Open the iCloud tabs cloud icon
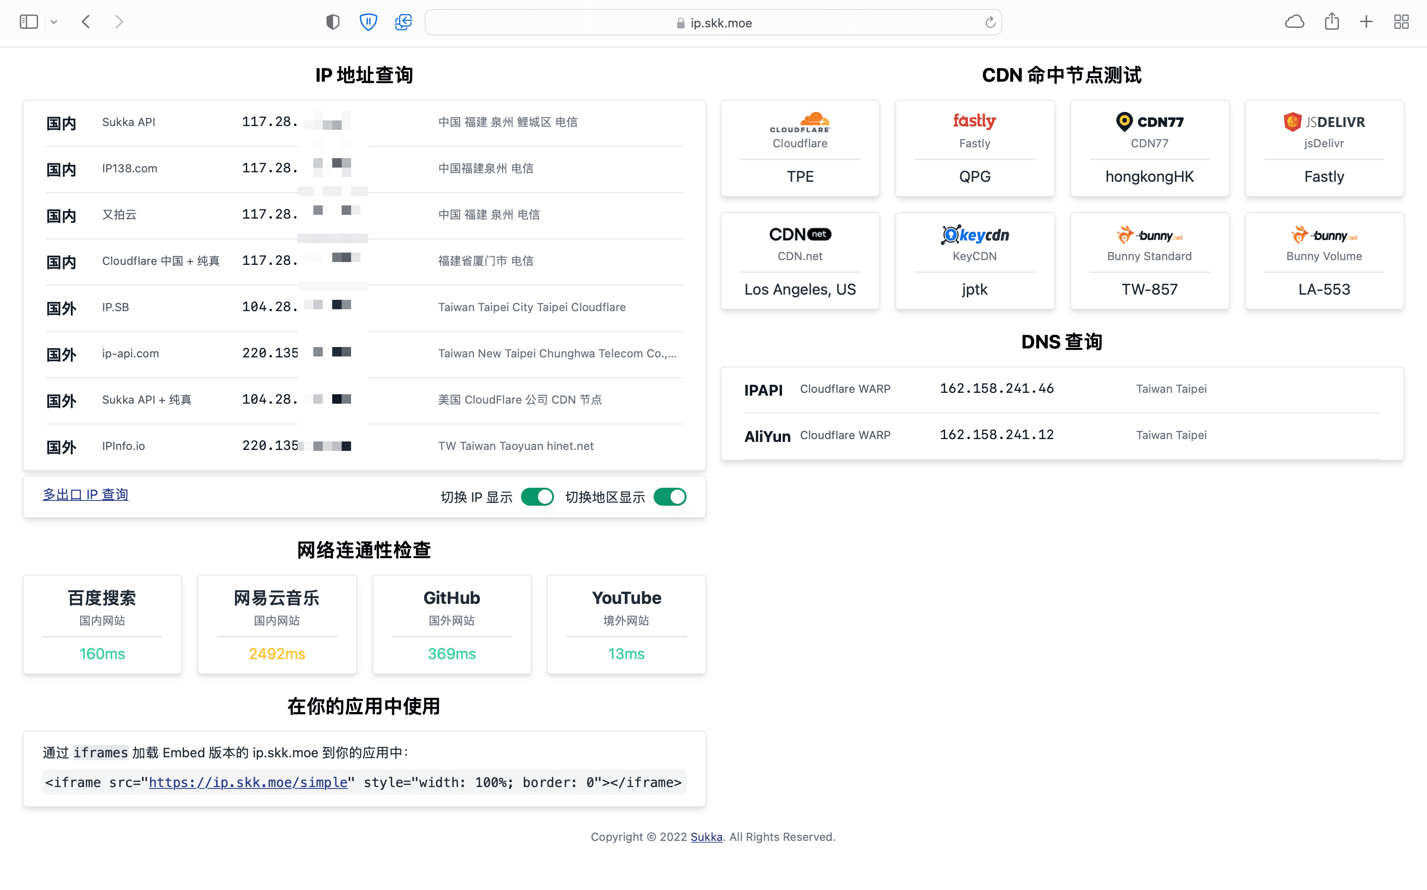The height and width of the screenshot is (890, 1427). click(x=1294, y=22)
